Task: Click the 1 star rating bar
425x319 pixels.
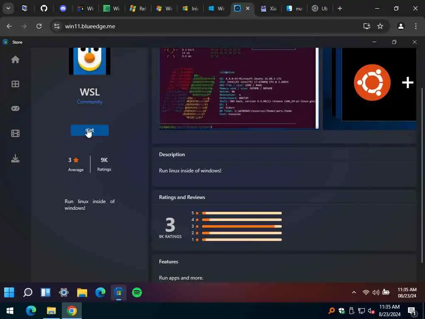Action: (242, 240)
